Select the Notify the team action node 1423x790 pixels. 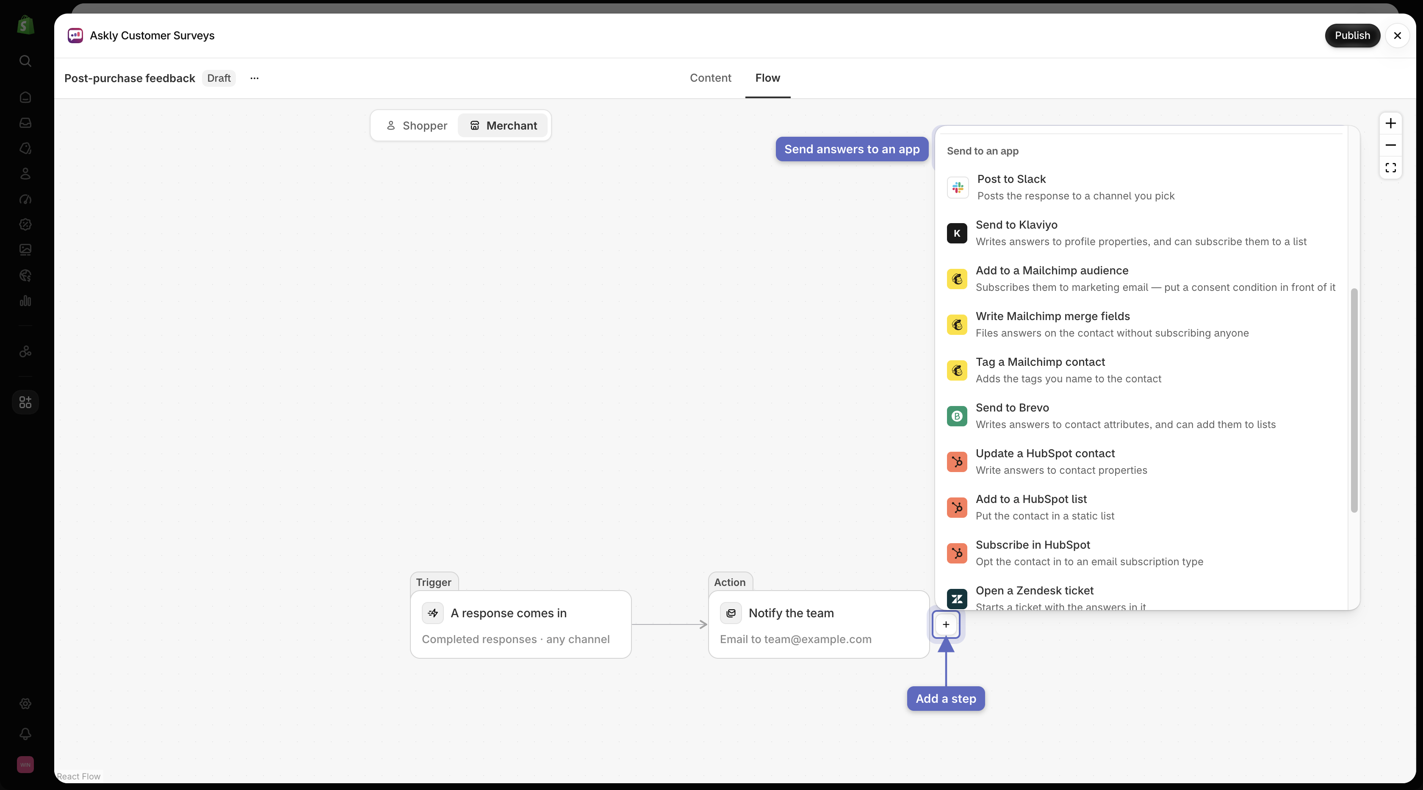819,624
